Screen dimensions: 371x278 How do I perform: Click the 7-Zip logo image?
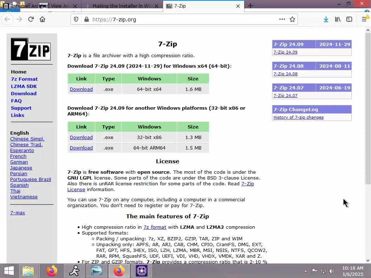pyautogui.click(x=31, y=49)
